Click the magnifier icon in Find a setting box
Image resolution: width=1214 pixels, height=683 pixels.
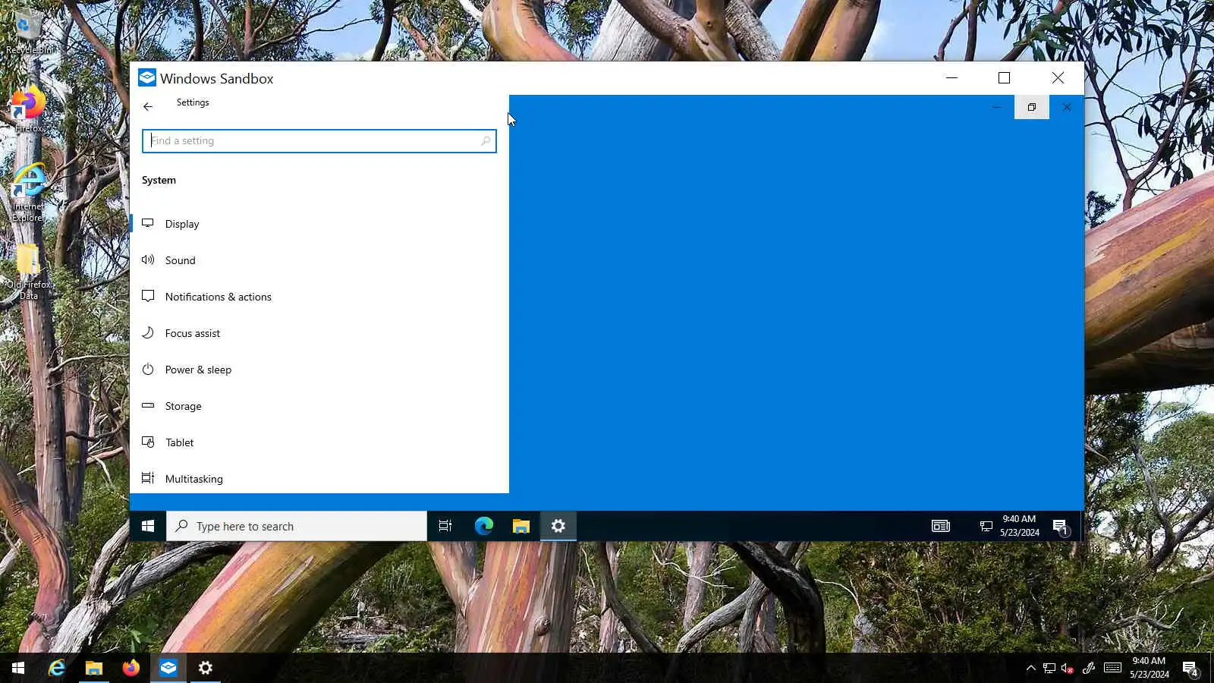[486, 141]
